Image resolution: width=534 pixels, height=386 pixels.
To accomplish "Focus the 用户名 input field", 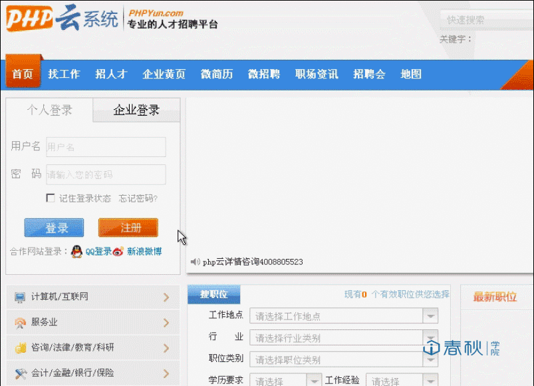I will [106, 147].
